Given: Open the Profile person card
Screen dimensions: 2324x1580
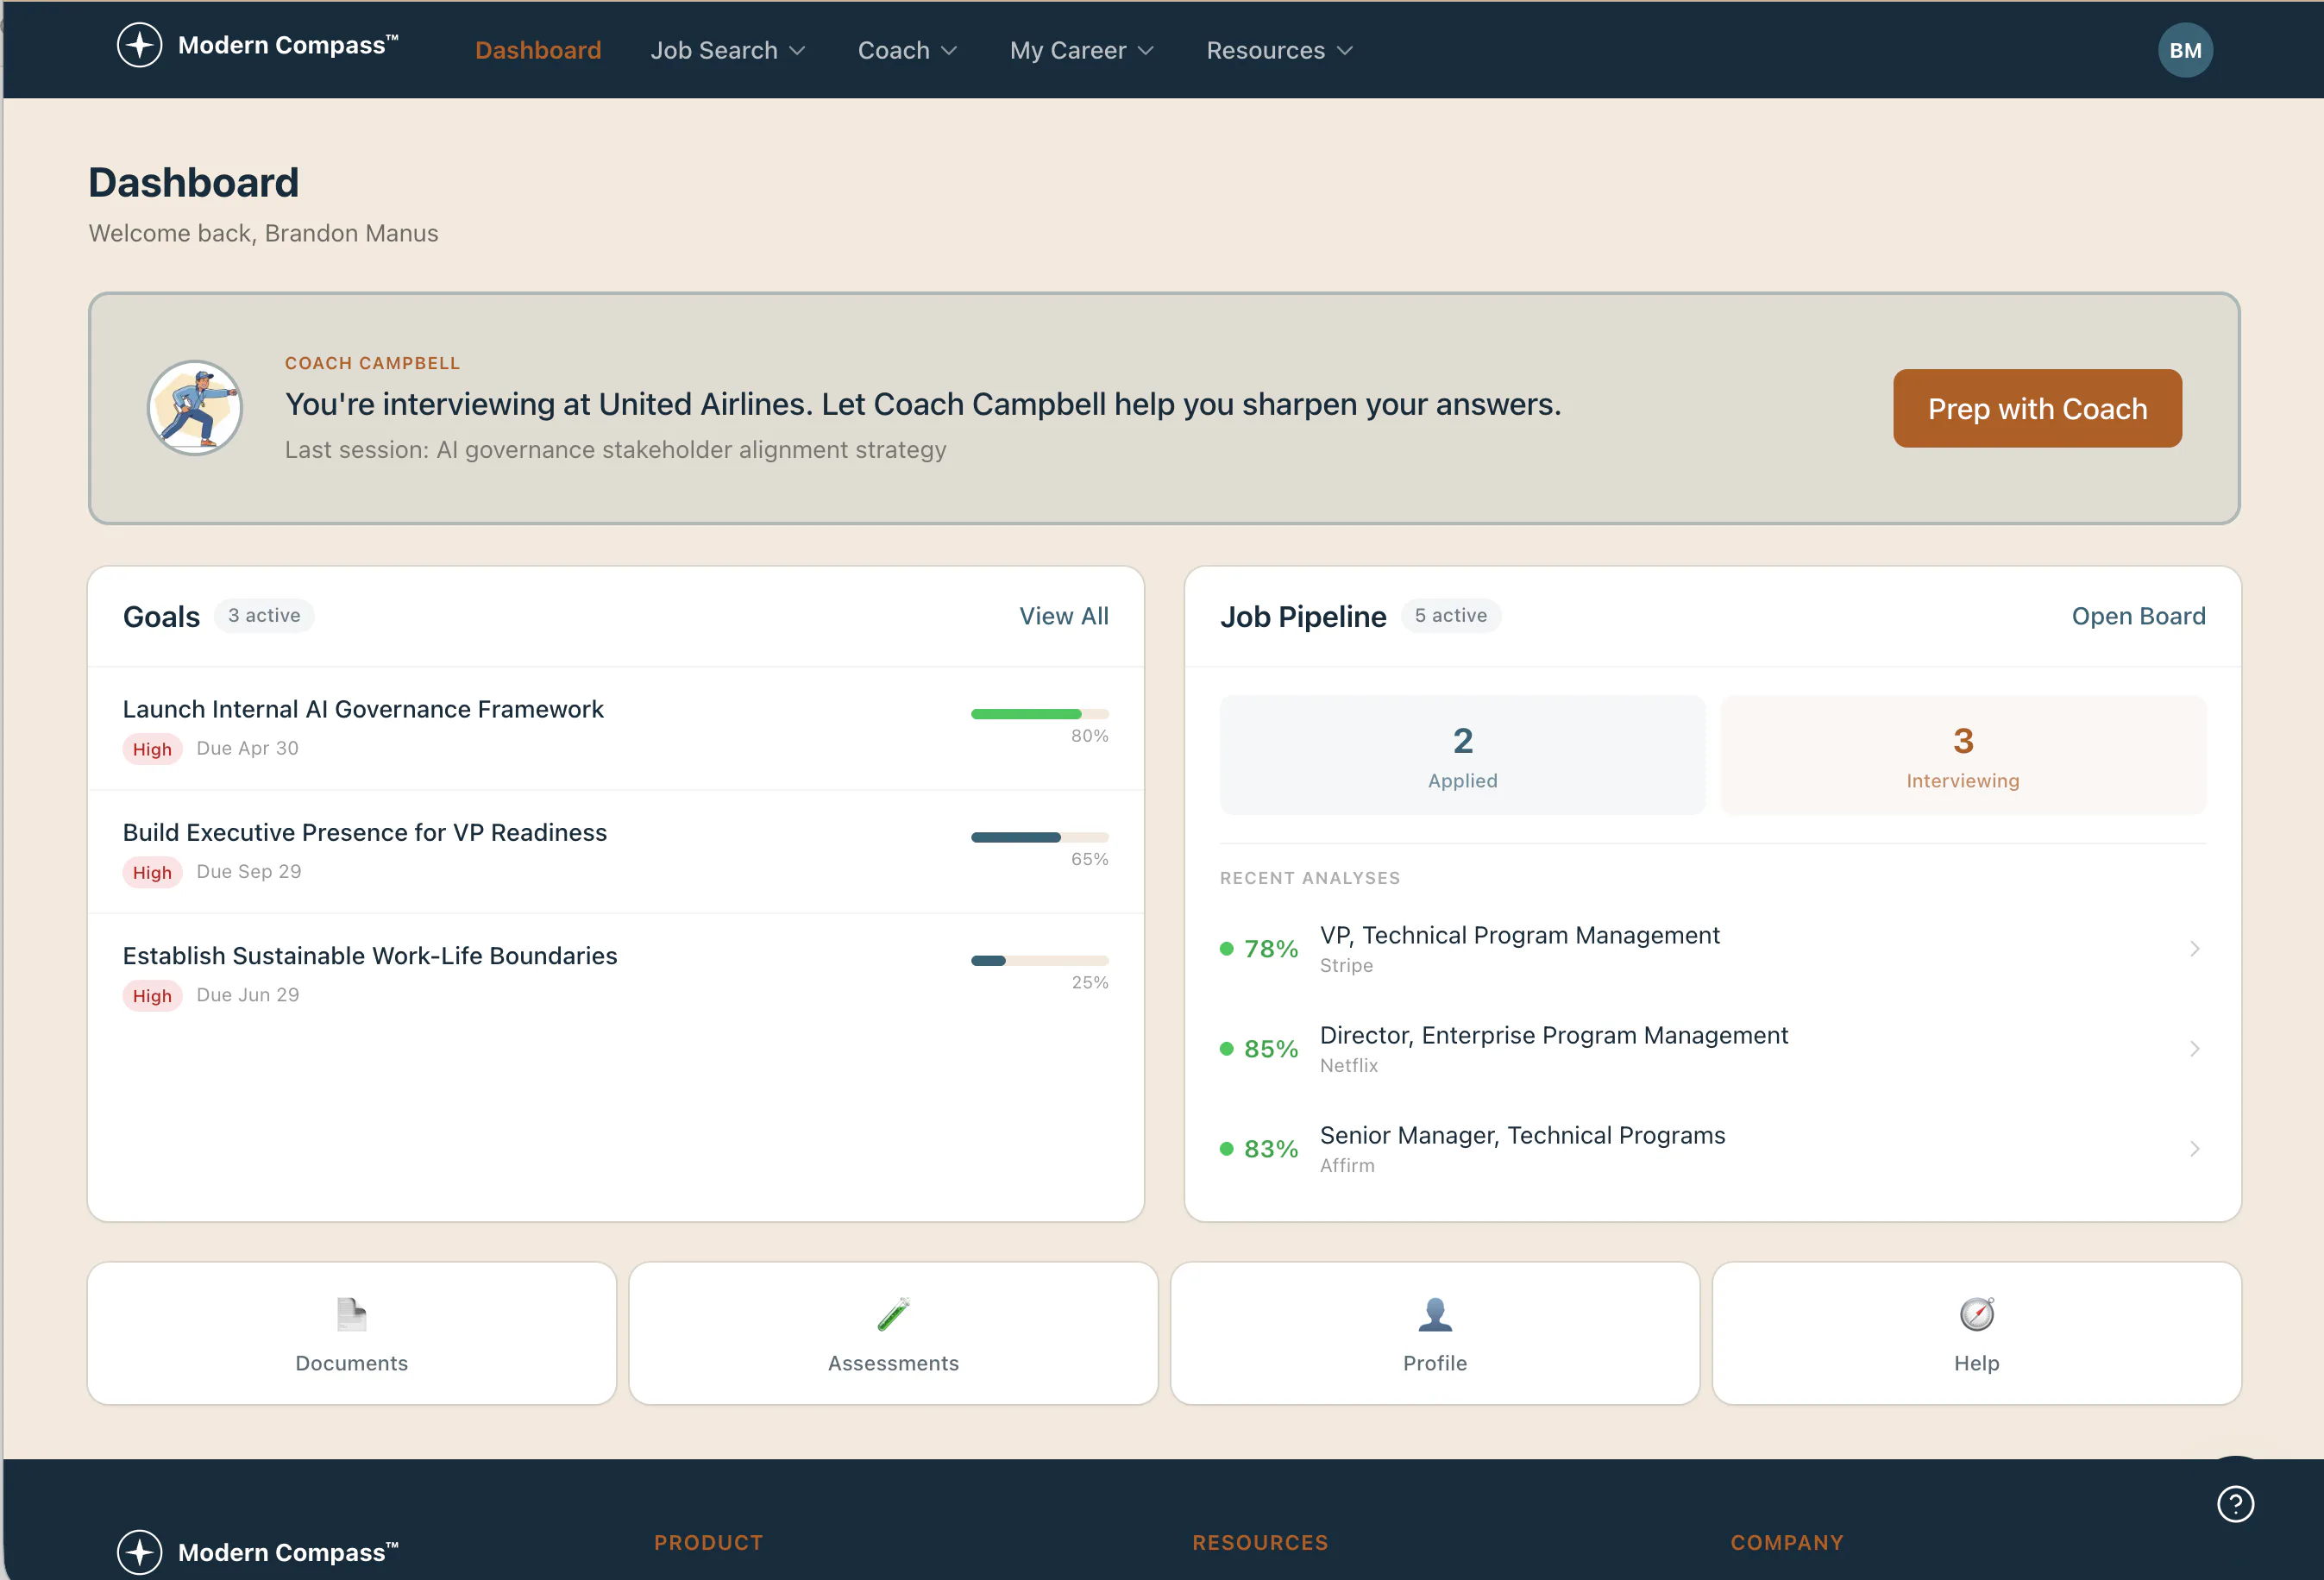Looking at the screenshot, I should click(1435, 1333).
